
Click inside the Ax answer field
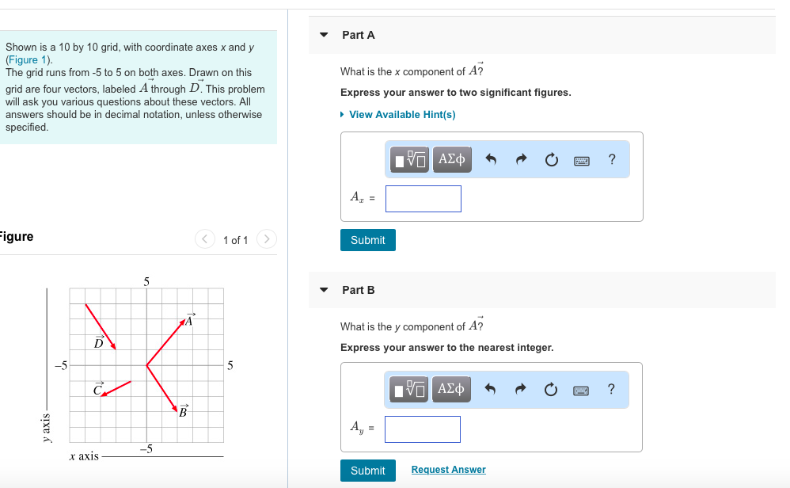pos(423,198)
